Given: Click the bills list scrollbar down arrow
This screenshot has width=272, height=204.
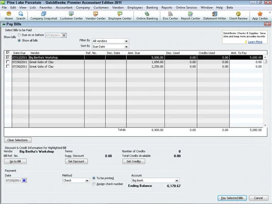Looking at the screenshot, I should (265, 125).
